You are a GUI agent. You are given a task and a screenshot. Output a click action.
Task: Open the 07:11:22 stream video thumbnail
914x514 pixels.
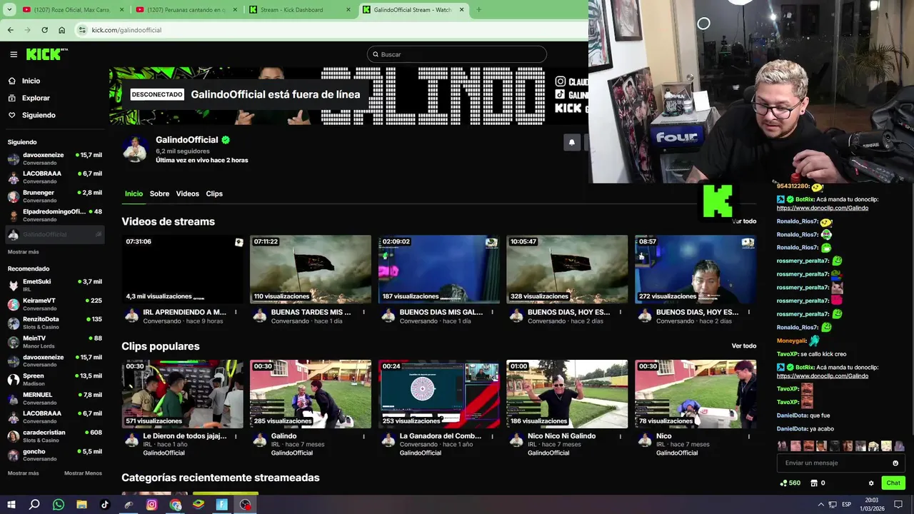click(x=311, y=269)
